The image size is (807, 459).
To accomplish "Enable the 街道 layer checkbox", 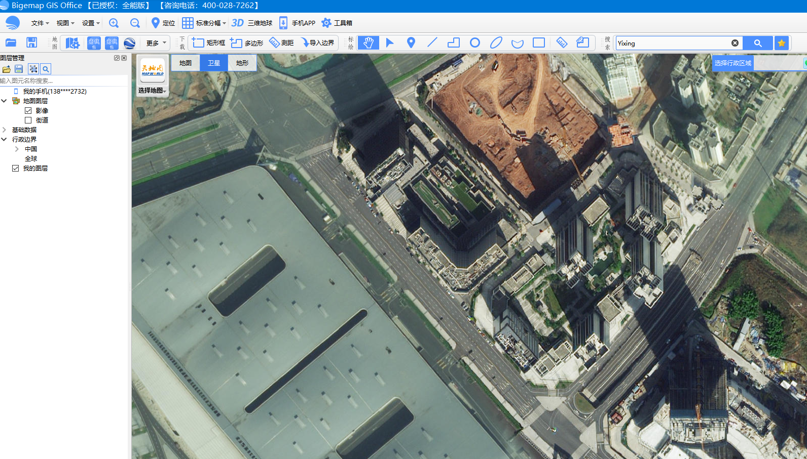I will [x=28, y=120].
